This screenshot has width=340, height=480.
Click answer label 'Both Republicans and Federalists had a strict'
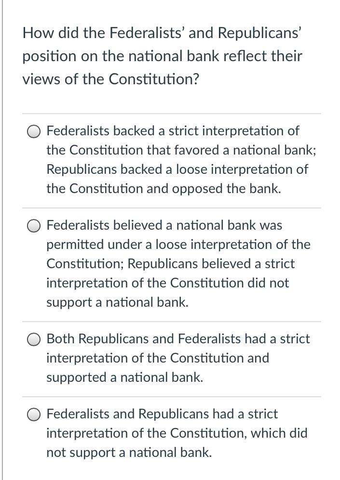[178, 339]
